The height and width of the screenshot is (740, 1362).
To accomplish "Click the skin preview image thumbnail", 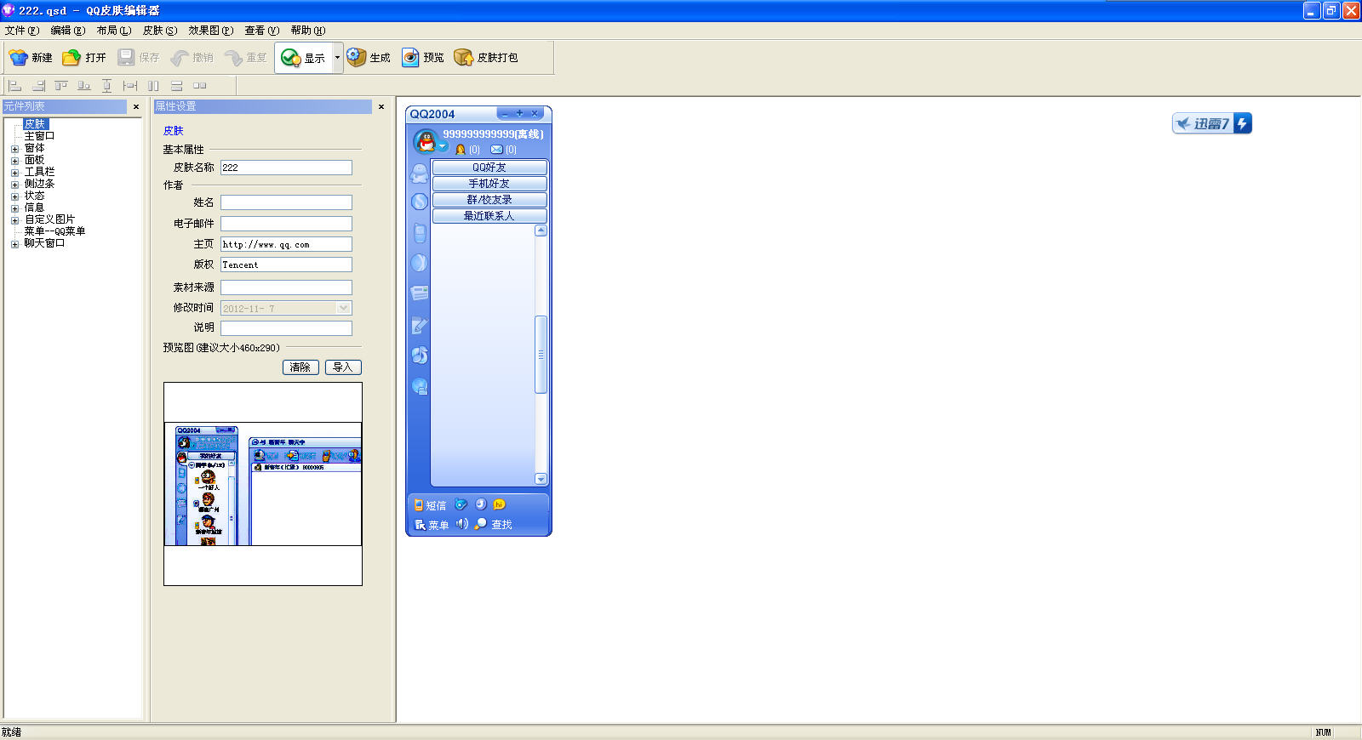I will tap(263, 484).
